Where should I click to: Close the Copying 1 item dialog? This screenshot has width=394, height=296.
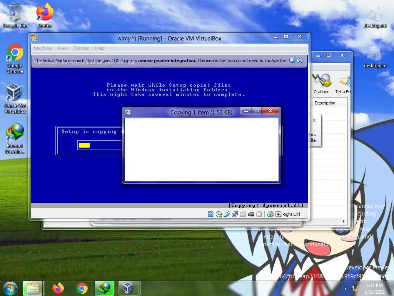(x=270, y=111)
